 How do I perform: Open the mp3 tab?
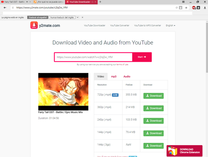click(114, 77)
